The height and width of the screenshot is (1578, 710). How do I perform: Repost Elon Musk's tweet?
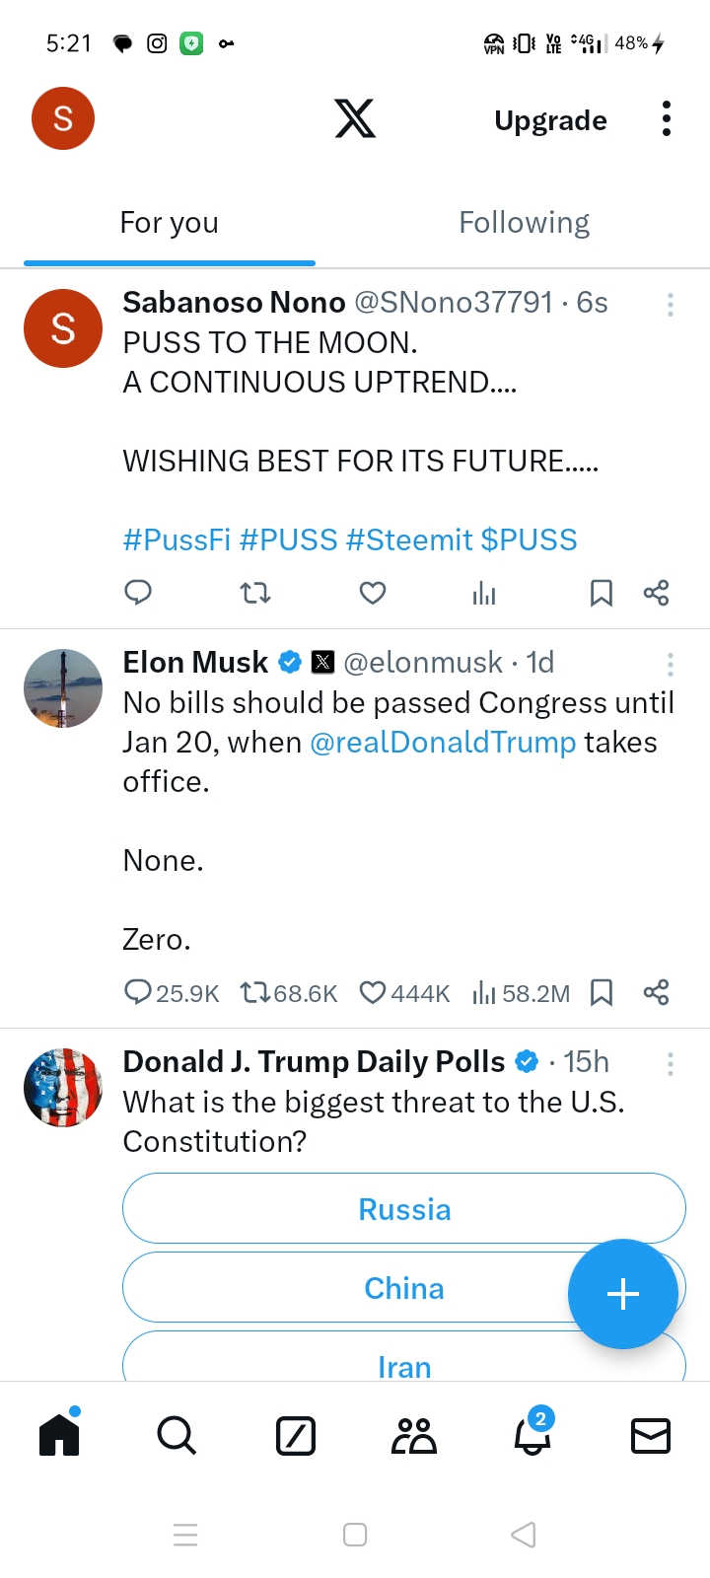pyautogui.click(x=255, y=992)
